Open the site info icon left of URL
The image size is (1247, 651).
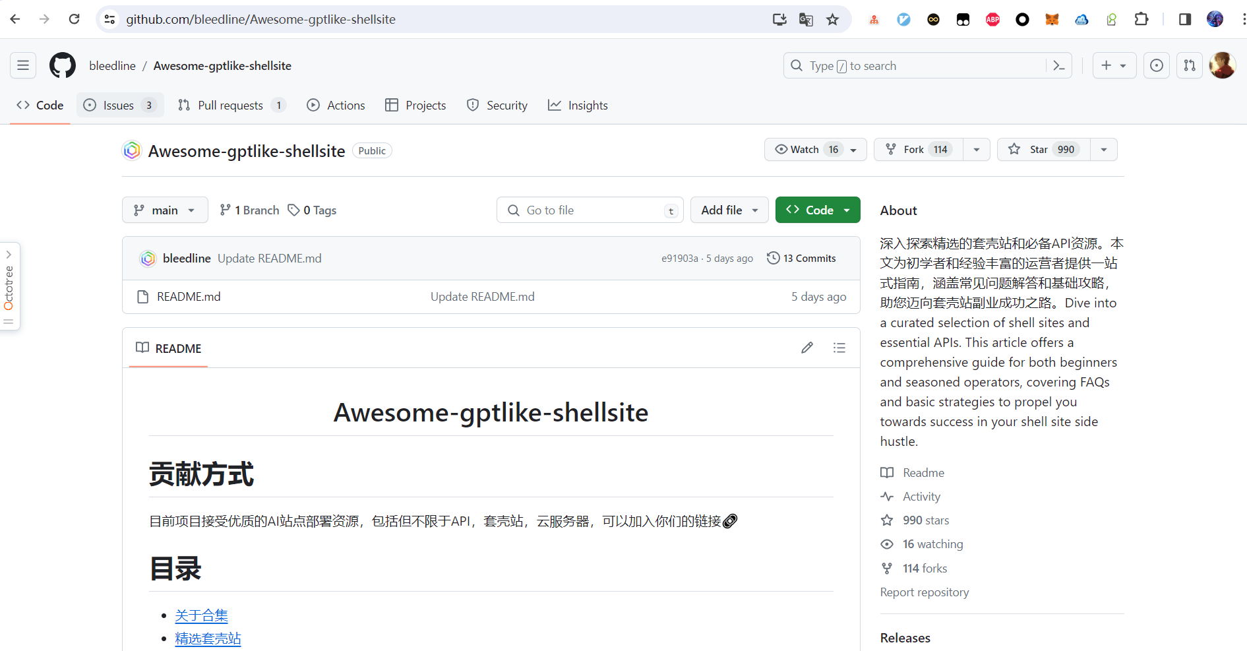(x=110, y=19)
